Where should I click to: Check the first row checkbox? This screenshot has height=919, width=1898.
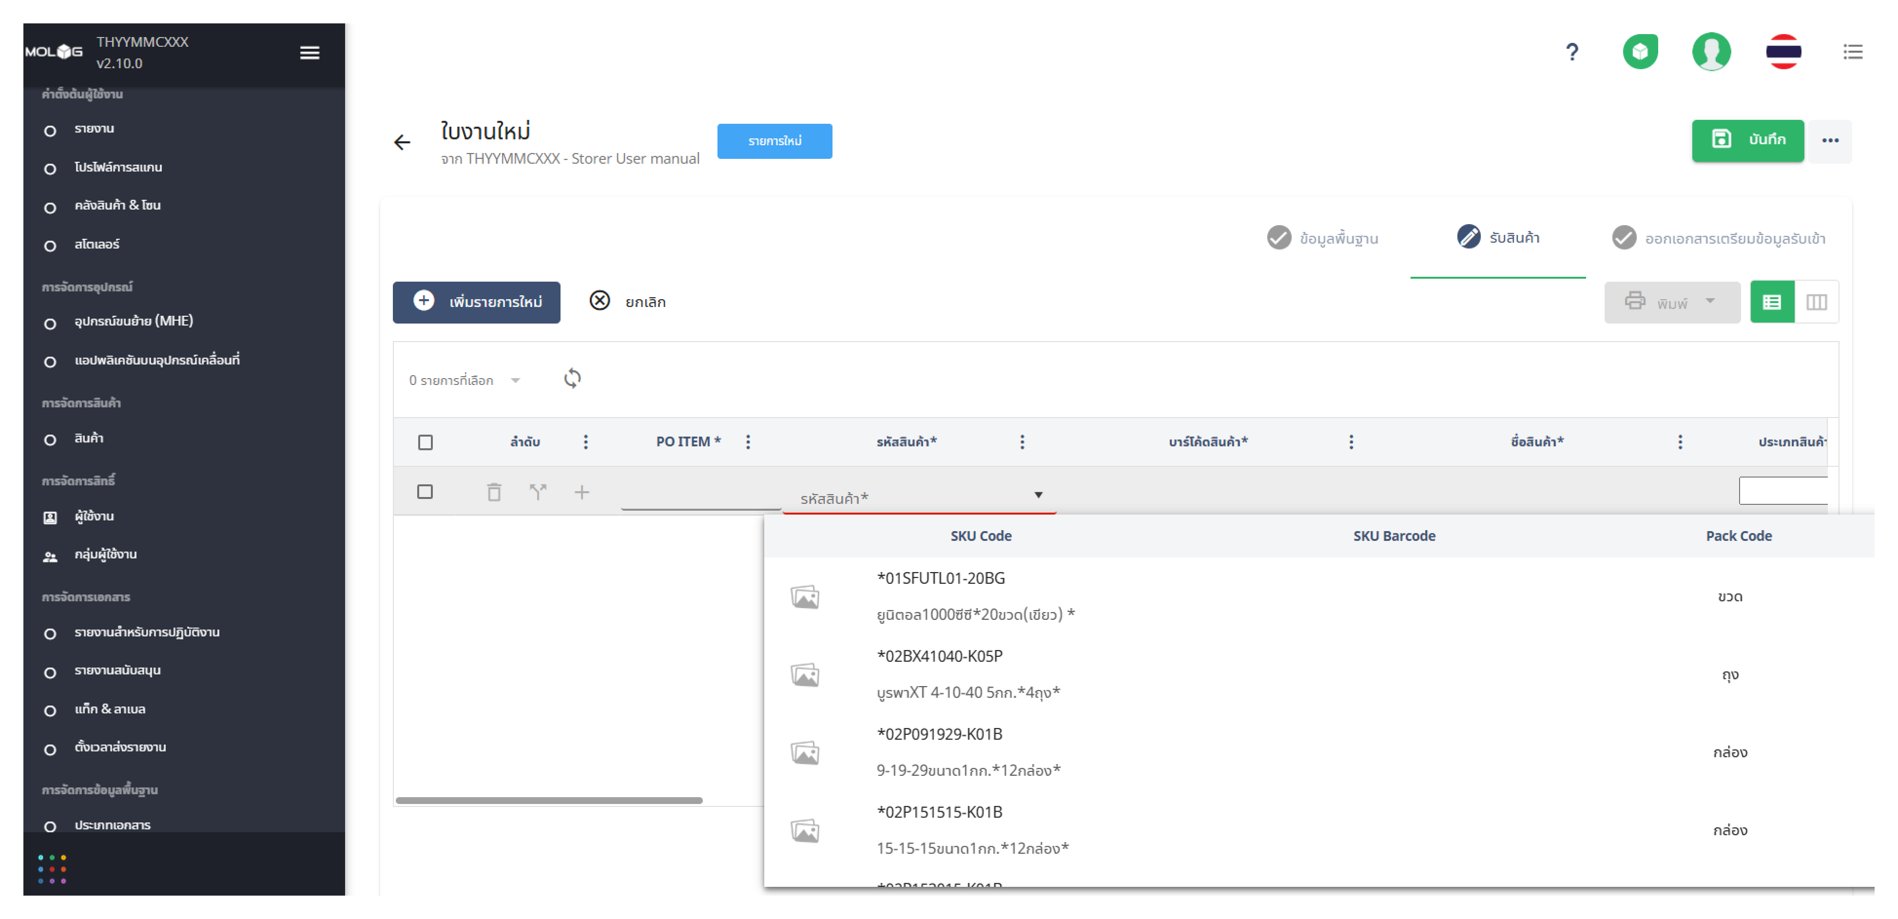pos(425,492)
